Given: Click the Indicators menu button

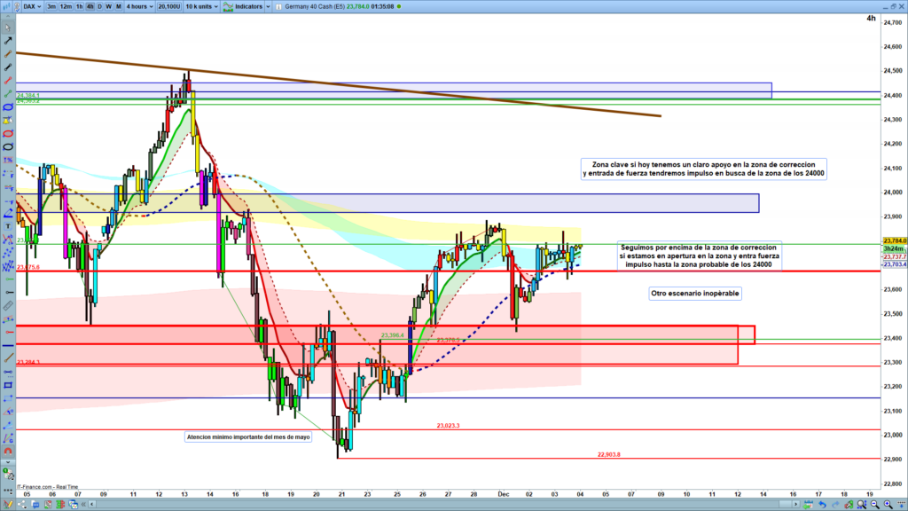Looking at the screenshot, I should (x=251, y=6).
